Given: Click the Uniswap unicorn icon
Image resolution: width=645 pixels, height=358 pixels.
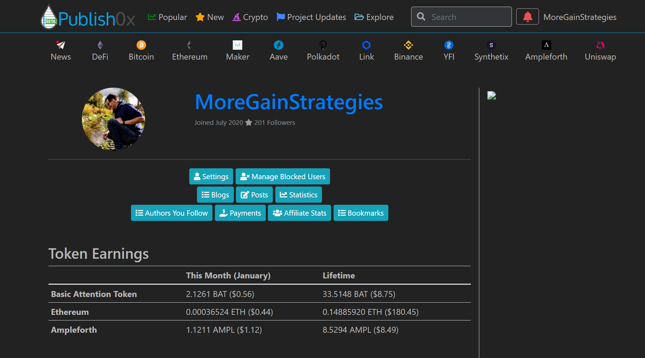Looking at the screenshot, I should click(600, 45).
